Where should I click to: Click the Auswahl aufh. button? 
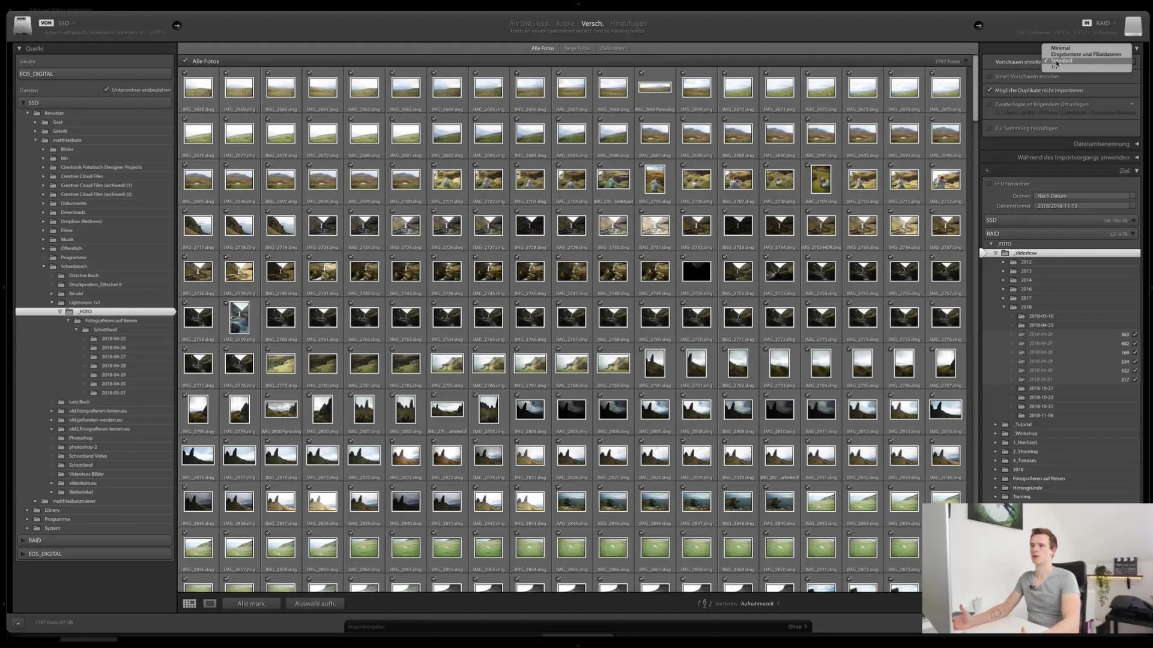[x=315, y=604]
